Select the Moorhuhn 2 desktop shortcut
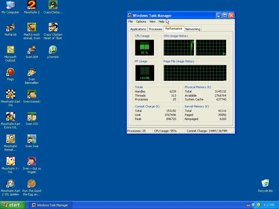The width and height of the screenshot is (279, 209). 32,7
